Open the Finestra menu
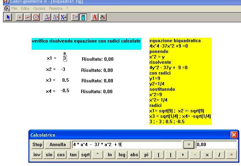 (x=56, y=8)
